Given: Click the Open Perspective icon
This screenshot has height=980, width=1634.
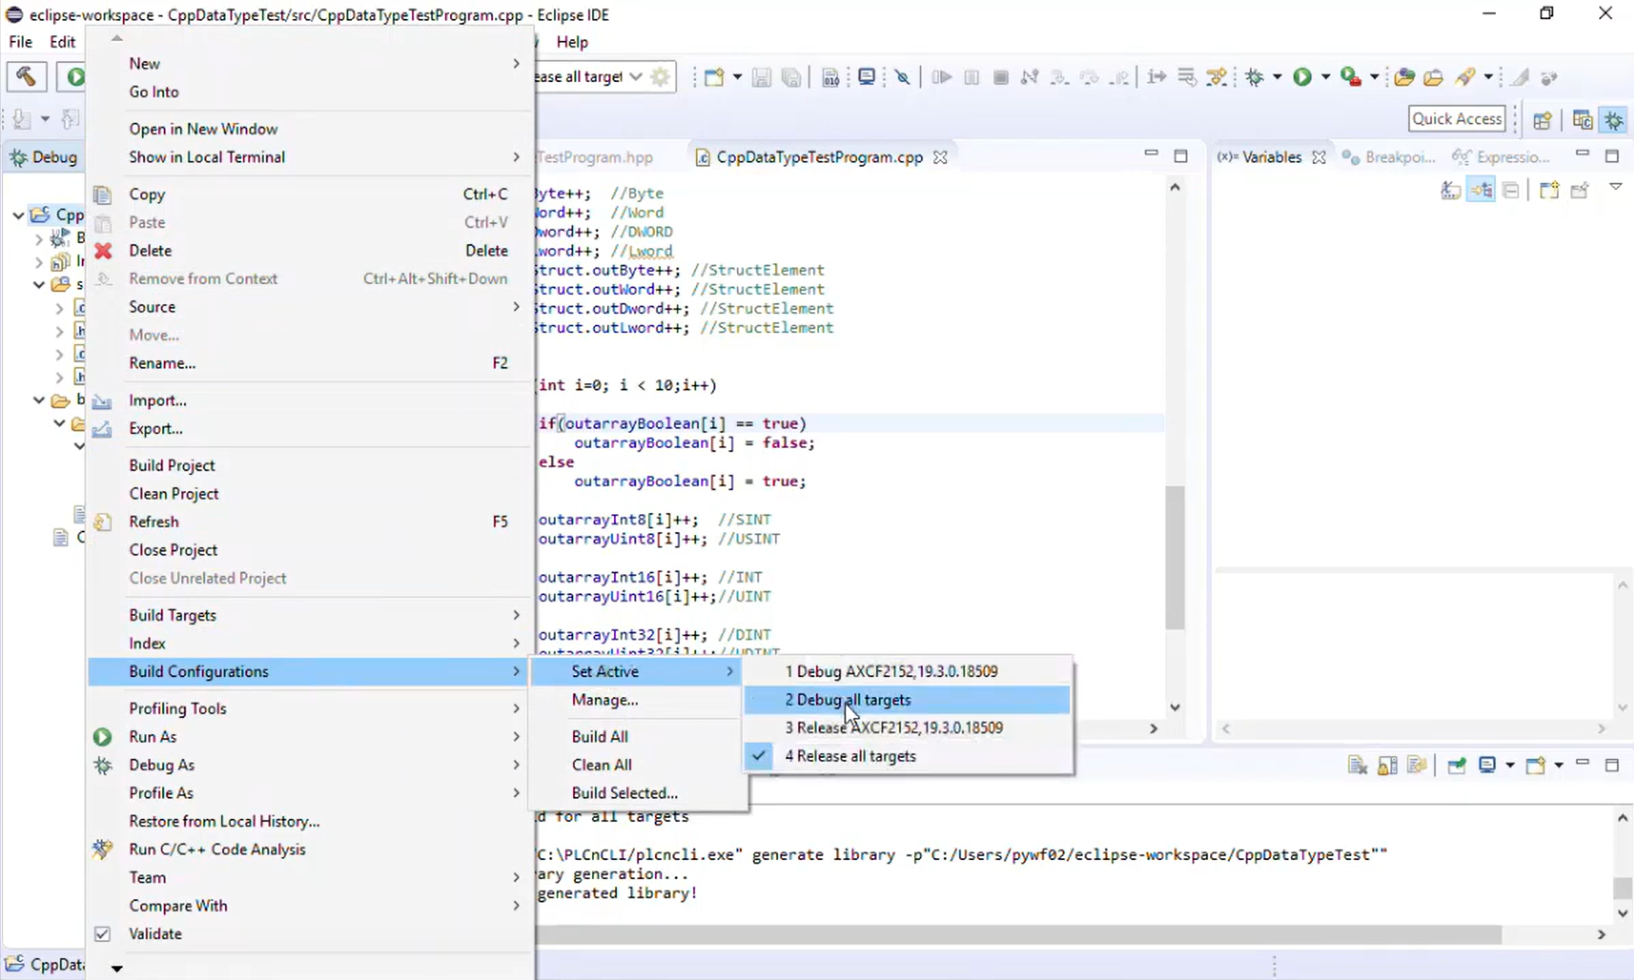Looking at the screenshot, I should (x=1542, y=119).
